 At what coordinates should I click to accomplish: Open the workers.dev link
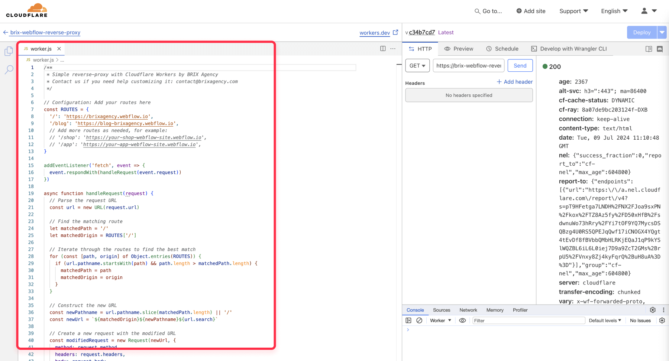(x=379, y=33)
